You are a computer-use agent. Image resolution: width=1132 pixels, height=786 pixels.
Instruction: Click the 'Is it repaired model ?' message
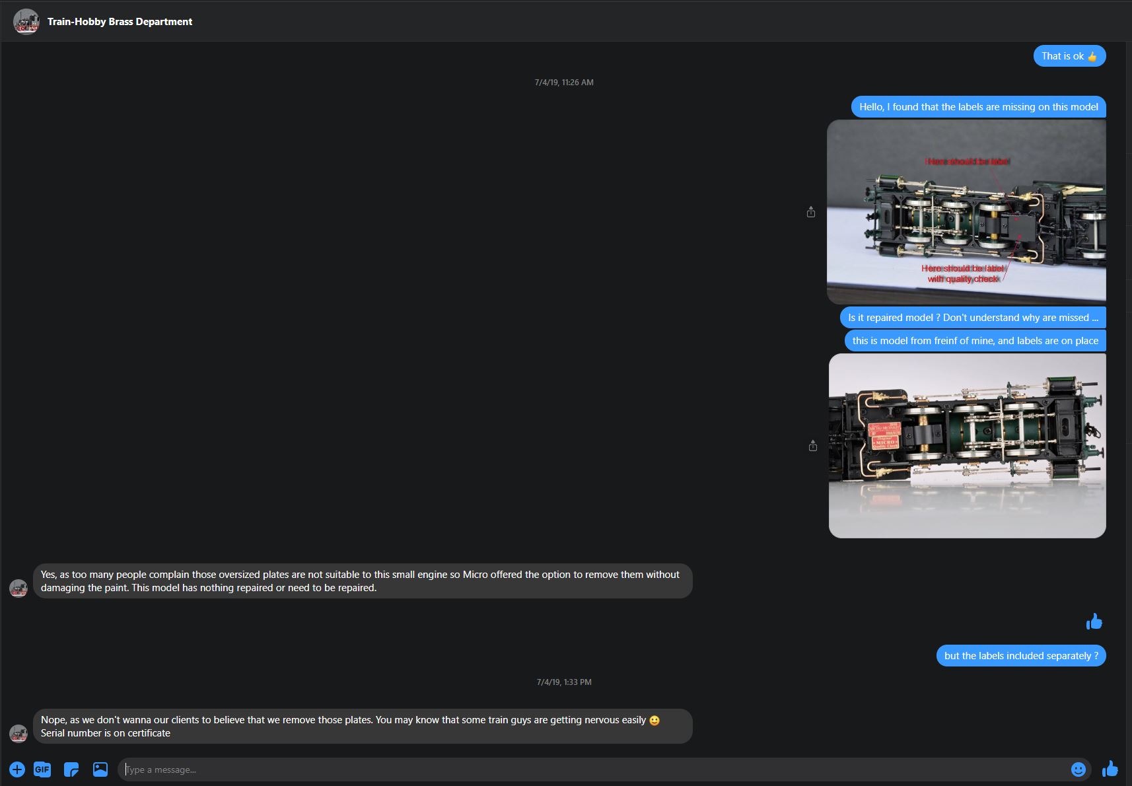pos(972,318)
